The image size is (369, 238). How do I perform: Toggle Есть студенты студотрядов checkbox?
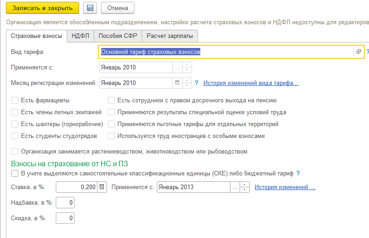pyautogui.click(x=15, y=136)
